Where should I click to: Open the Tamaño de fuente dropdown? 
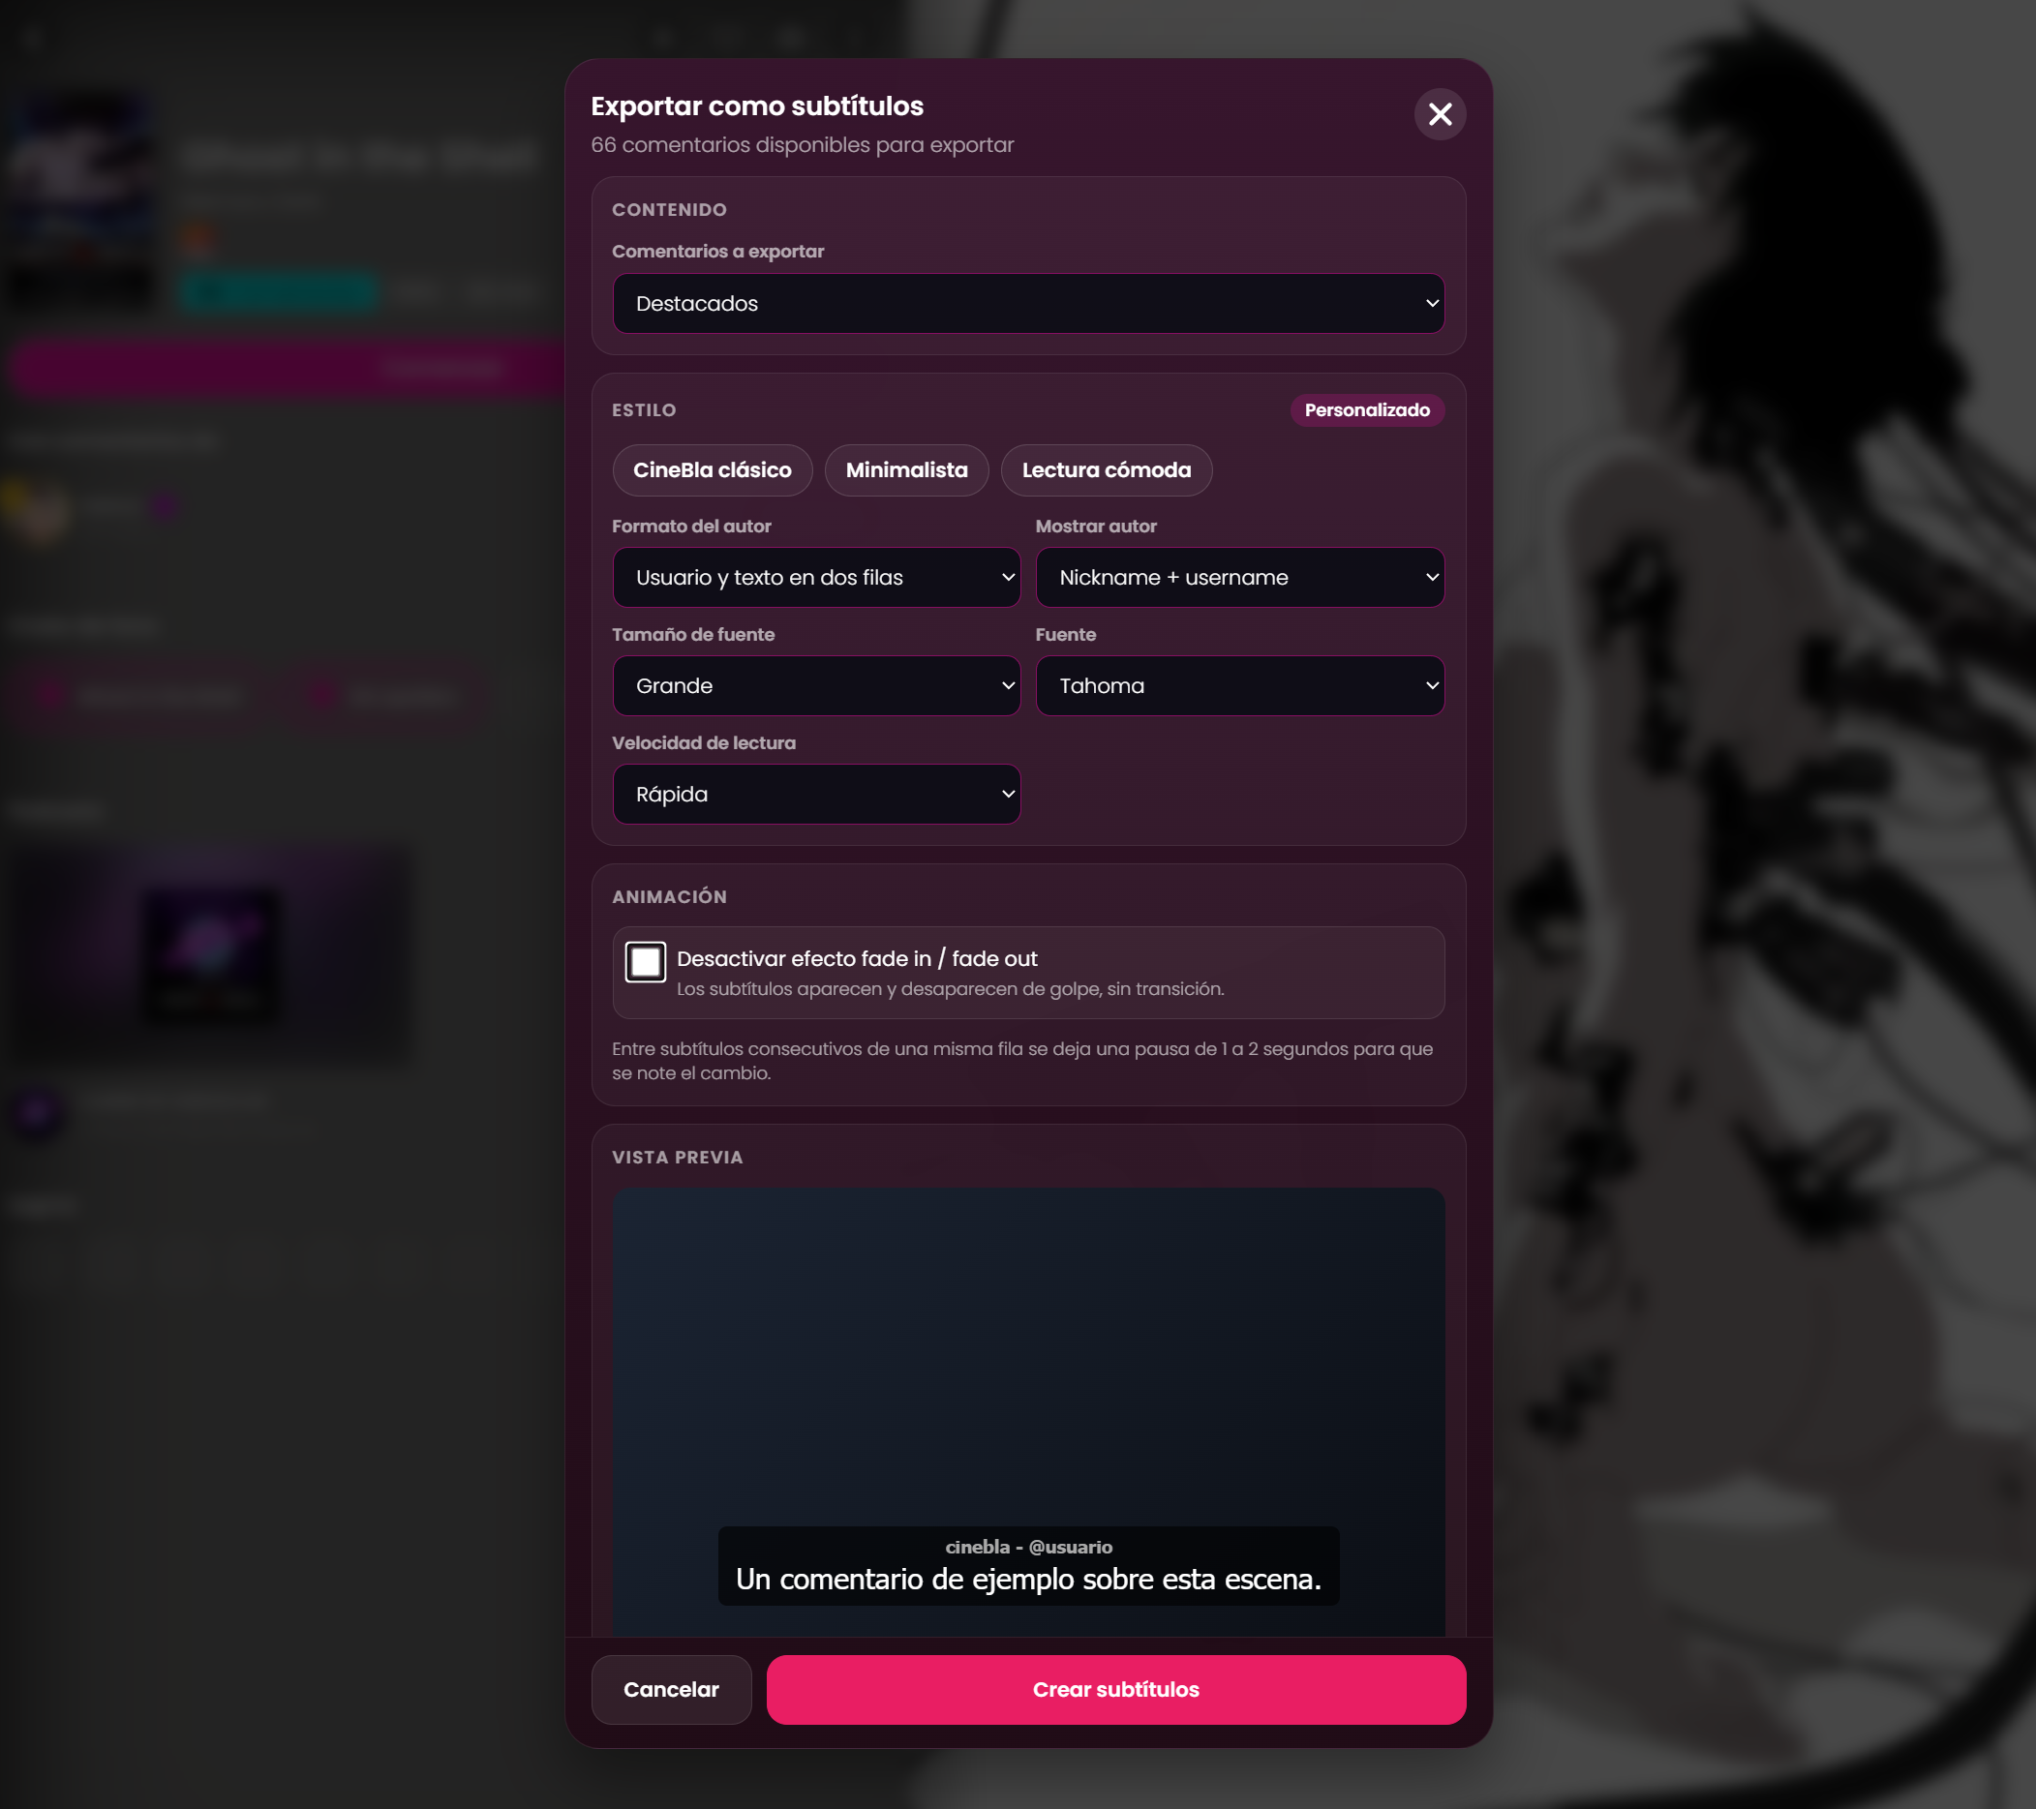816,686
